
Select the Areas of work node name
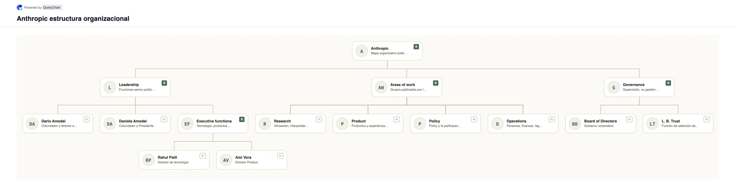[x=402, y=85]
